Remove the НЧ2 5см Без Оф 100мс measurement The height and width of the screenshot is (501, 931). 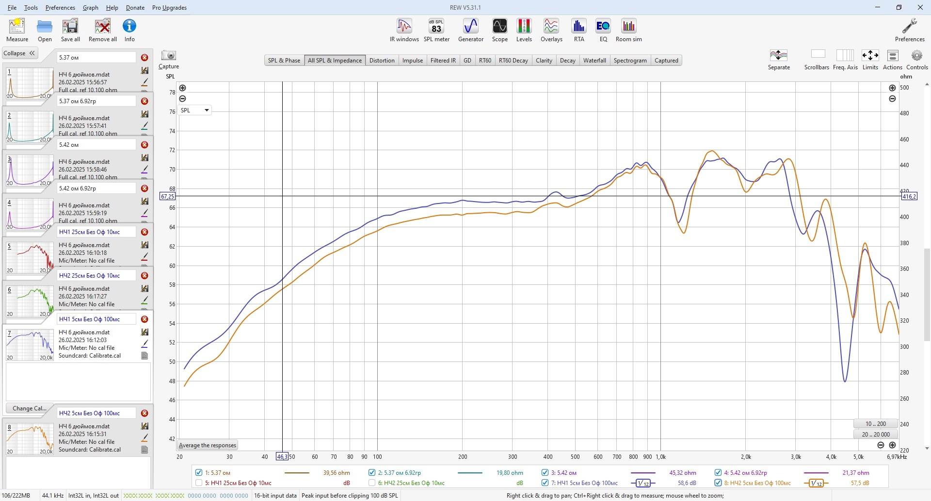point(144,413)
